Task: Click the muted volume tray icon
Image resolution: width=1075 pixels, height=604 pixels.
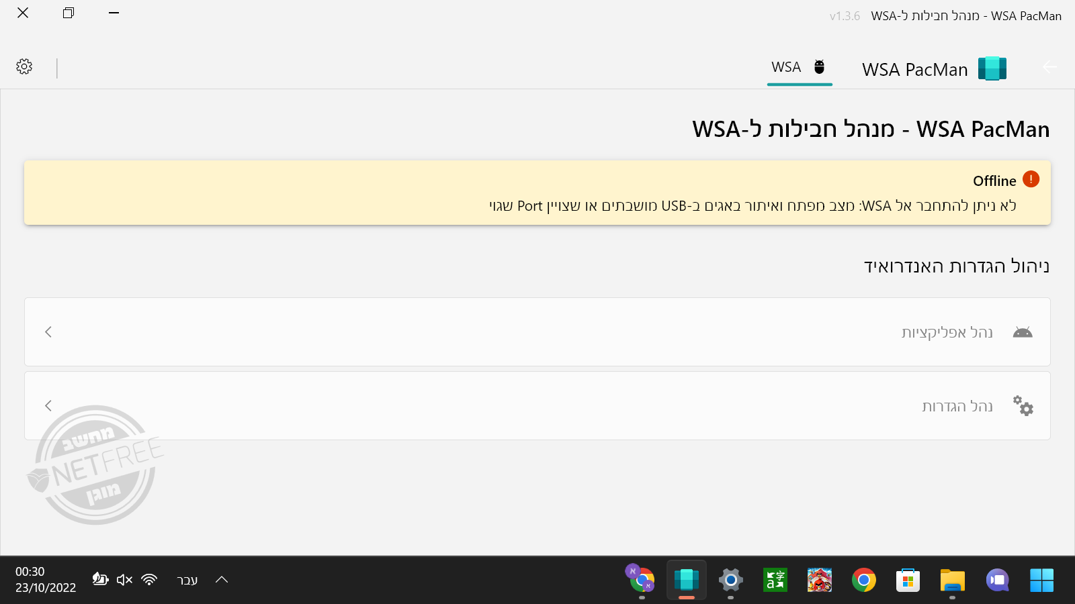Action: click(124, 579)
